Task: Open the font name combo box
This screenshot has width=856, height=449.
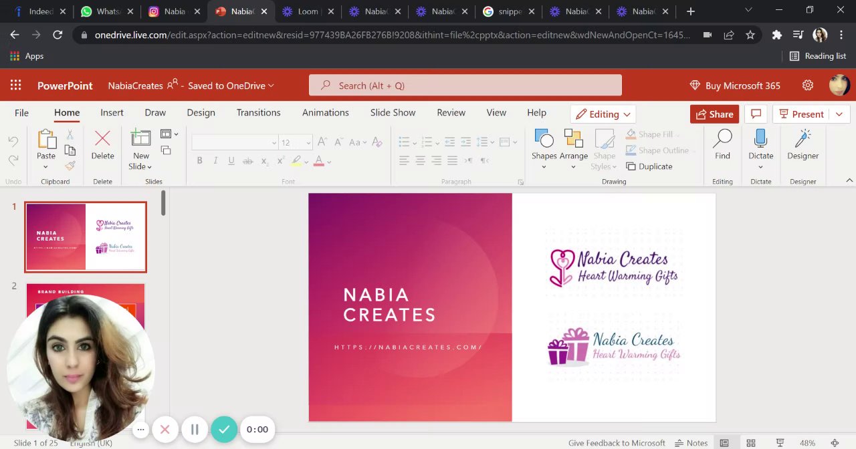Action: click(x=235, y=142)
